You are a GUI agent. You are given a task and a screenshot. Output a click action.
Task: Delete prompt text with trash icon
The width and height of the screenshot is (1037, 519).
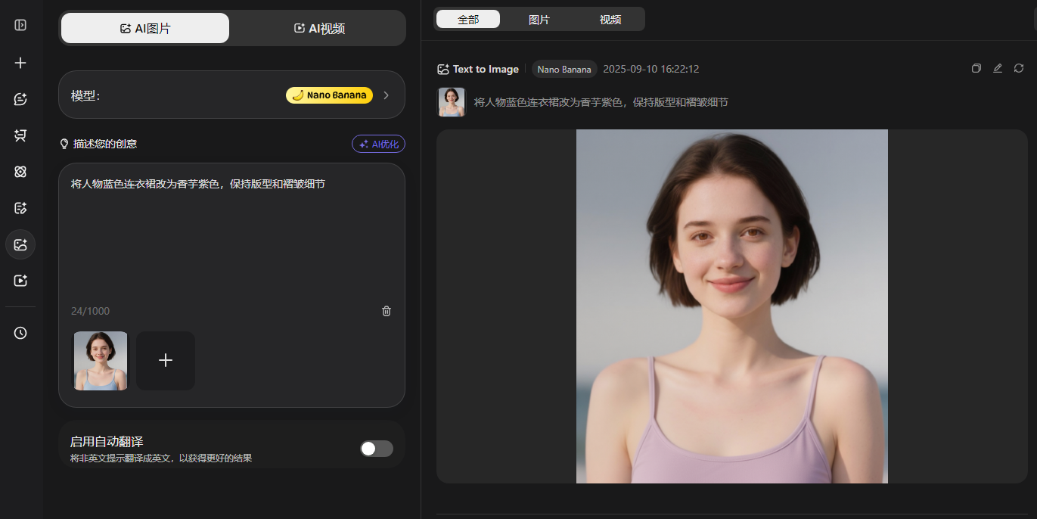click(387, 311)
